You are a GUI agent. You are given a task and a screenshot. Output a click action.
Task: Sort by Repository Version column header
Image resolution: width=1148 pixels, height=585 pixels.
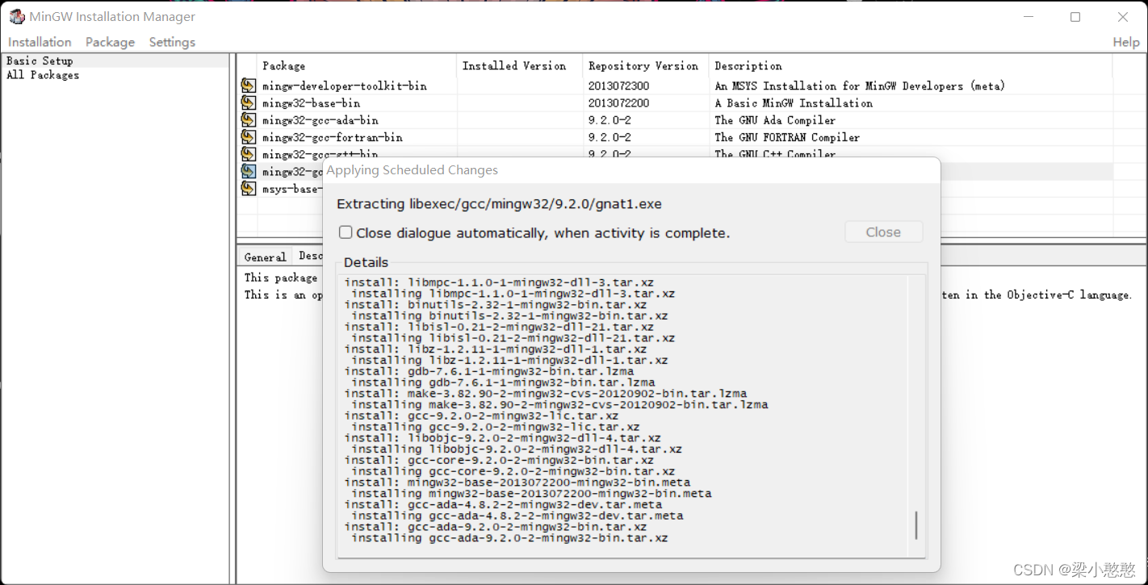[x=645, y=65]
